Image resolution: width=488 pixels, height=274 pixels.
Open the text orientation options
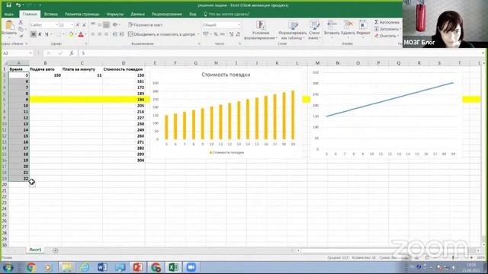tap(116, 25)
